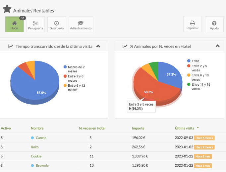
Task: Click the Imprimir printer button
Action: pos(192,24)
